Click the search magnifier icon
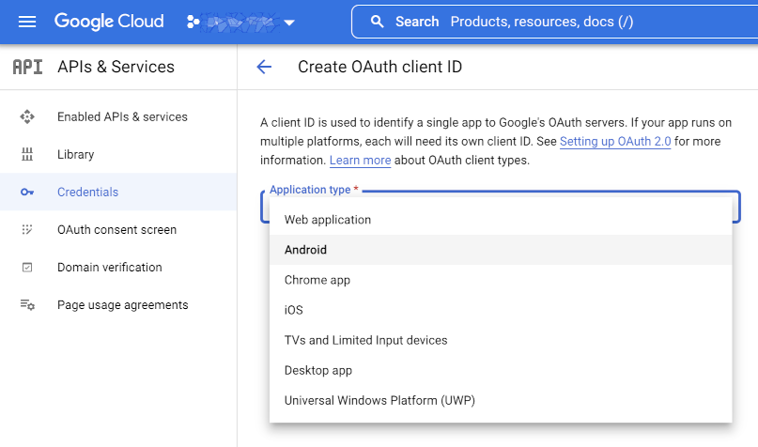The image size is (758, 447). (377, 22)
